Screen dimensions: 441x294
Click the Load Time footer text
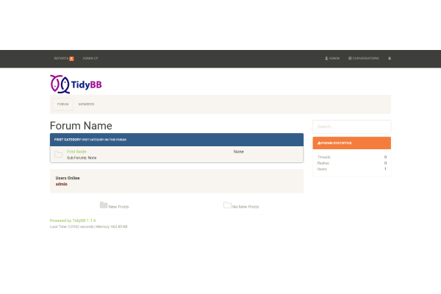(x=88, y=227)
